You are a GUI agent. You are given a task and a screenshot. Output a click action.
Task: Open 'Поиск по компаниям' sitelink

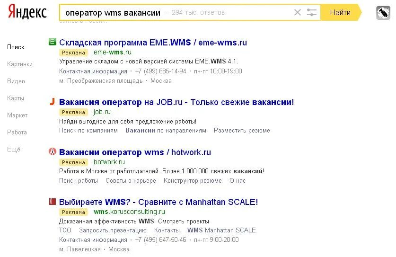click(x=88, y=131)
